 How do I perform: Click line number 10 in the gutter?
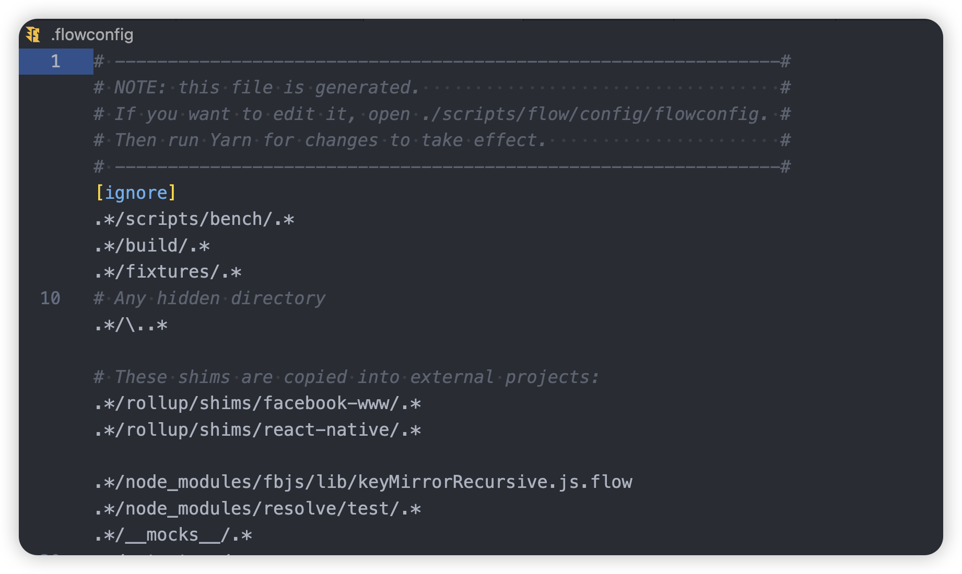coord(50,298)
